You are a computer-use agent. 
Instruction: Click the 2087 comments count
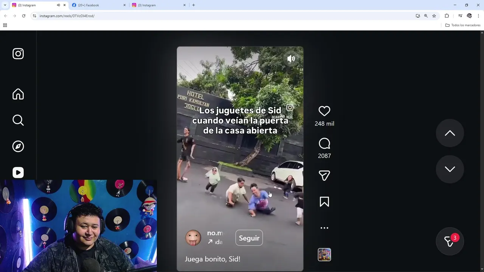[x=324, y=156]
